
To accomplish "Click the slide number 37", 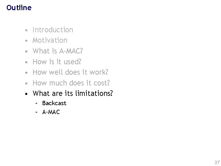I will click(217, 162).
